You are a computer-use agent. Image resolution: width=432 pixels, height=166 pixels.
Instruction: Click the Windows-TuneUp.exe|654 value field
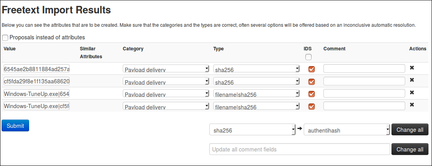tap(37, 94)
